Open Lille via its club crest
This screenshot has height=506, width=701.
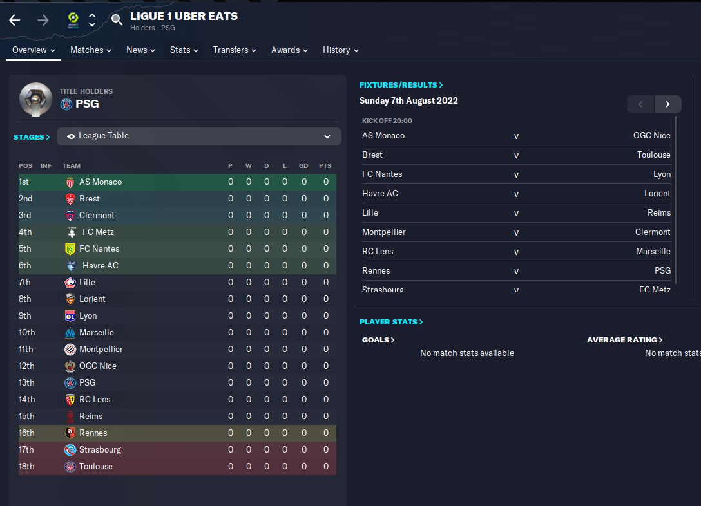tap(71, 282)
